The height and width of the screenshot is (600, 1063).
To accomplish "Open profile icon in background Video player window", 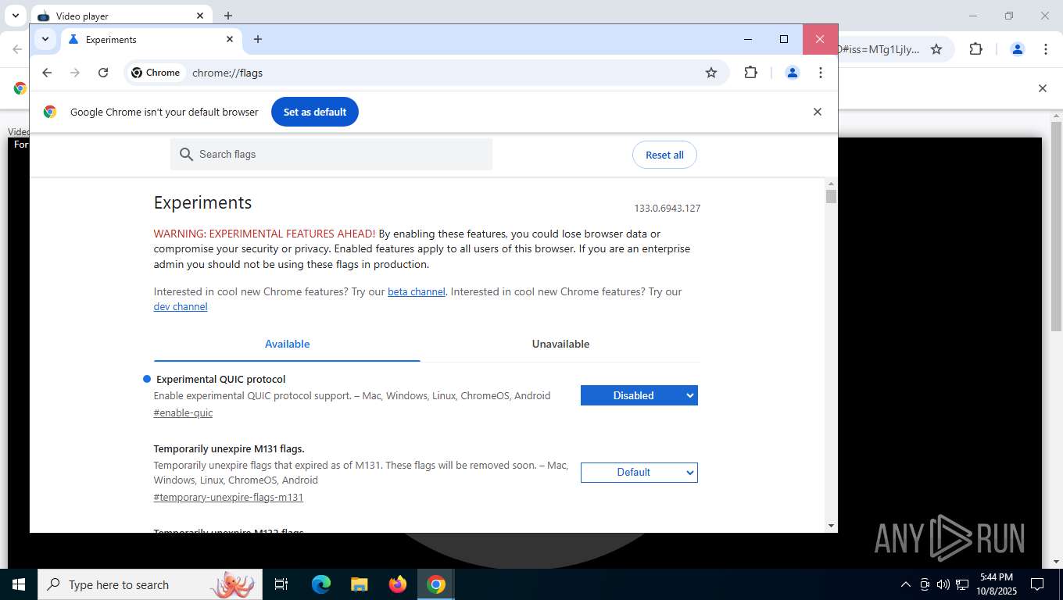I will [x=1018, y=49].
